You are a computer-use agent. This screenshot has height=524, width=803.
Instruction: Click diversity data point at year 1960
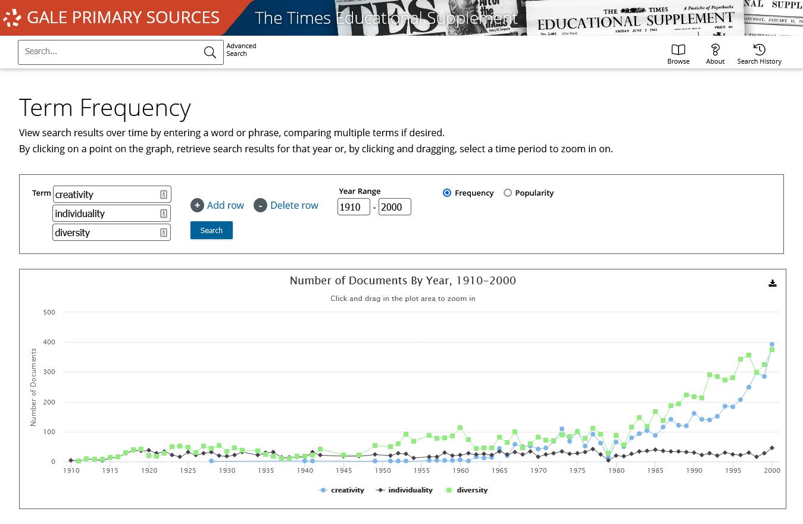[460, 428]
